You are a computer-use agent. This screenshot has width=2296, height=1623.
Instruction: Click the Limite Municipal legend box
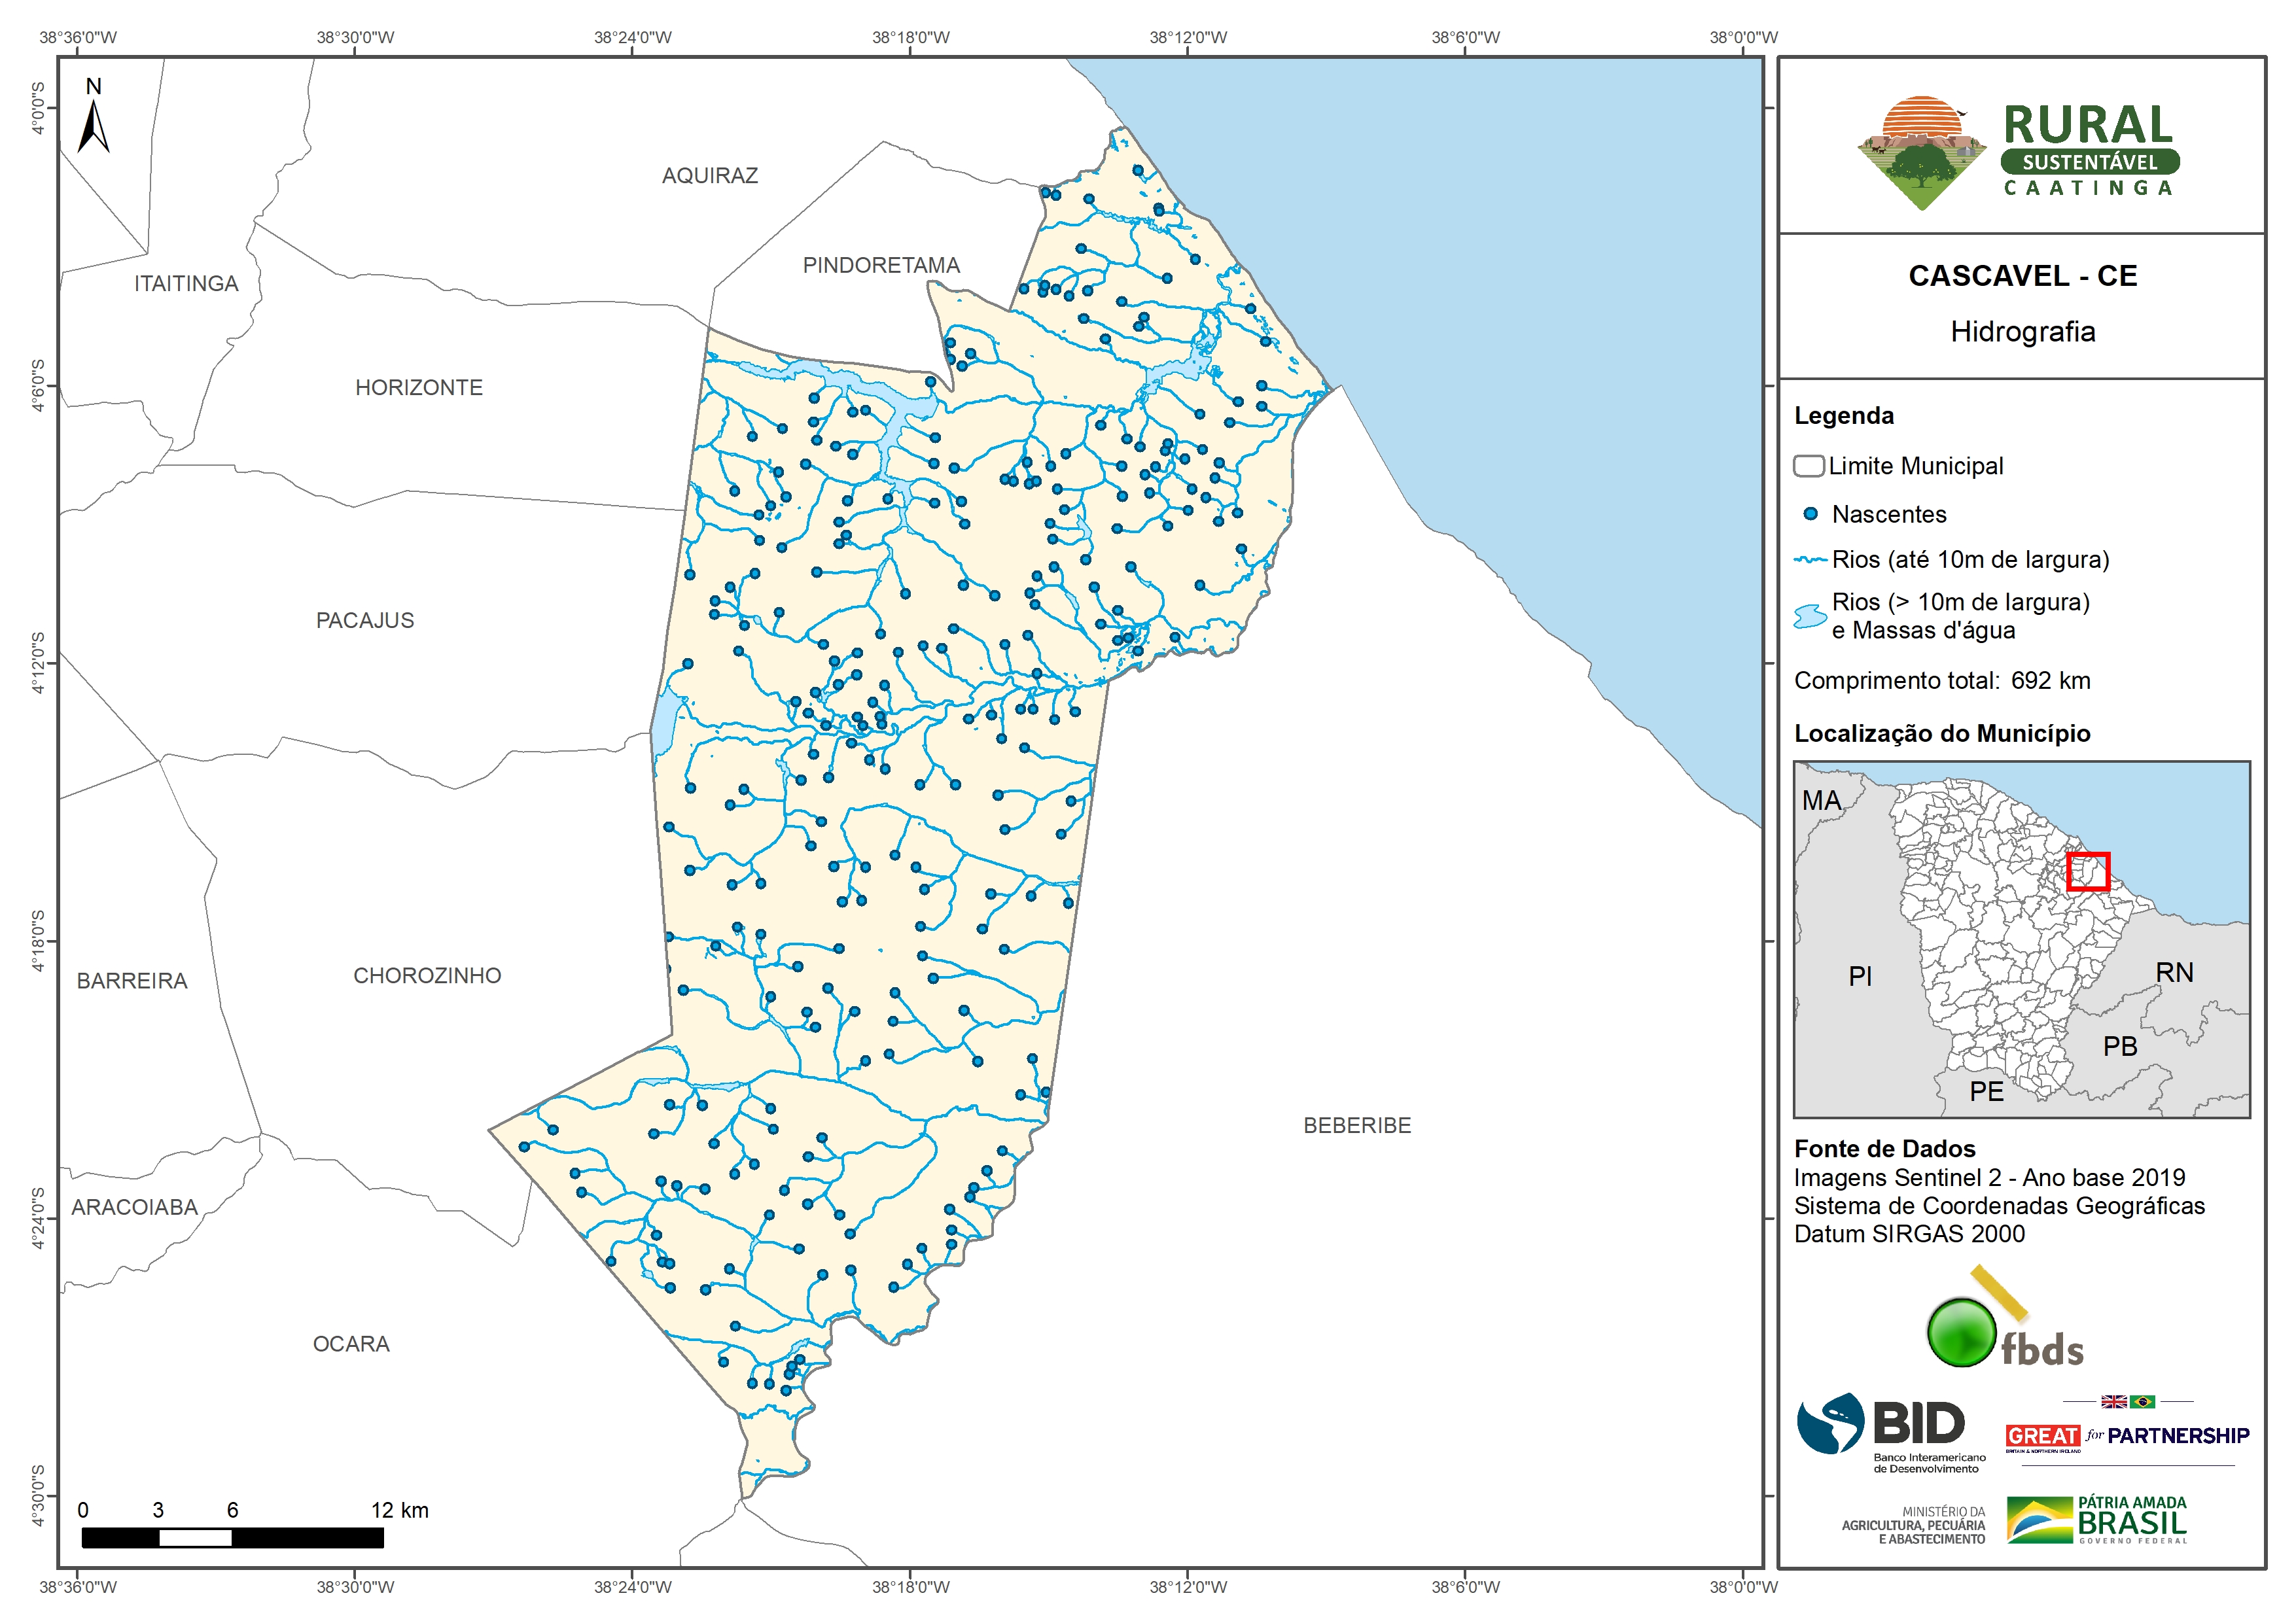(1809, 466)
